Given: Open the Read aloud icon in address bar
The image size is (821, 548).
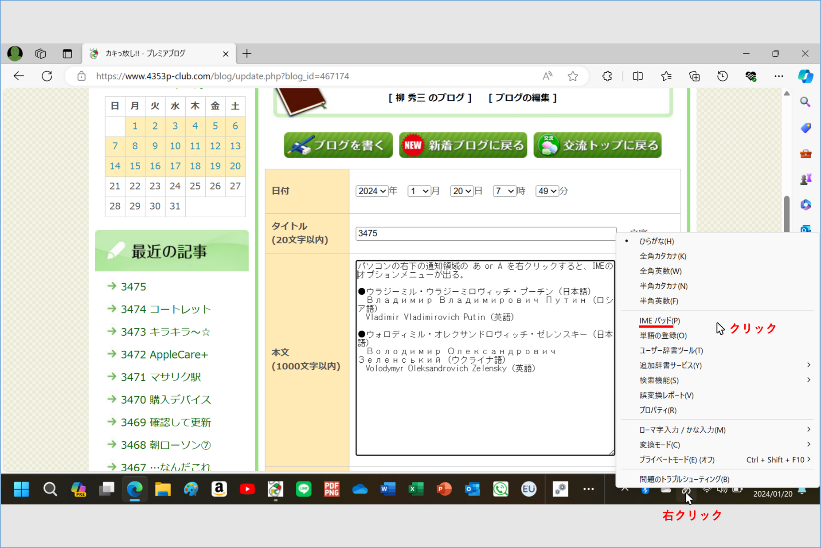Looking at the screenshot, I should 547,76.
